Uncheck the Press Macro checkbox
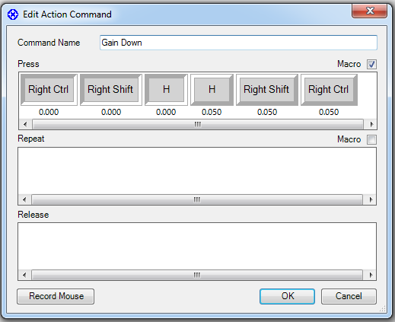 (x=371, y=64)
